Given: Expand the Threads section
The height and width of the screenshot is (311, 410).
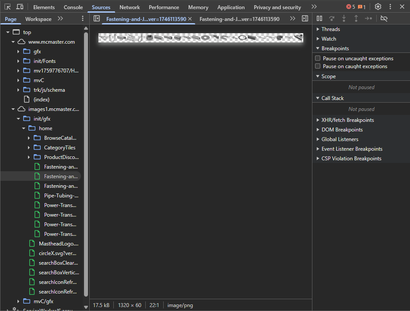Looking at the screenshot, I should [330, 29].
